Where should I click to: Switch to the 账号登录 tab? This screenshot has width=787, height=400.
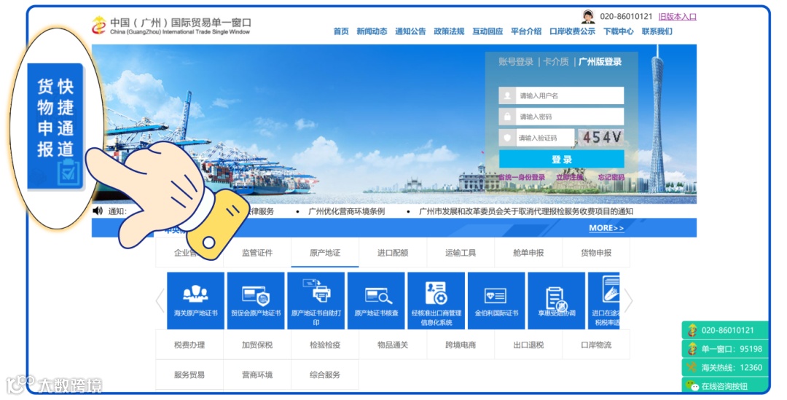point(516,62)
